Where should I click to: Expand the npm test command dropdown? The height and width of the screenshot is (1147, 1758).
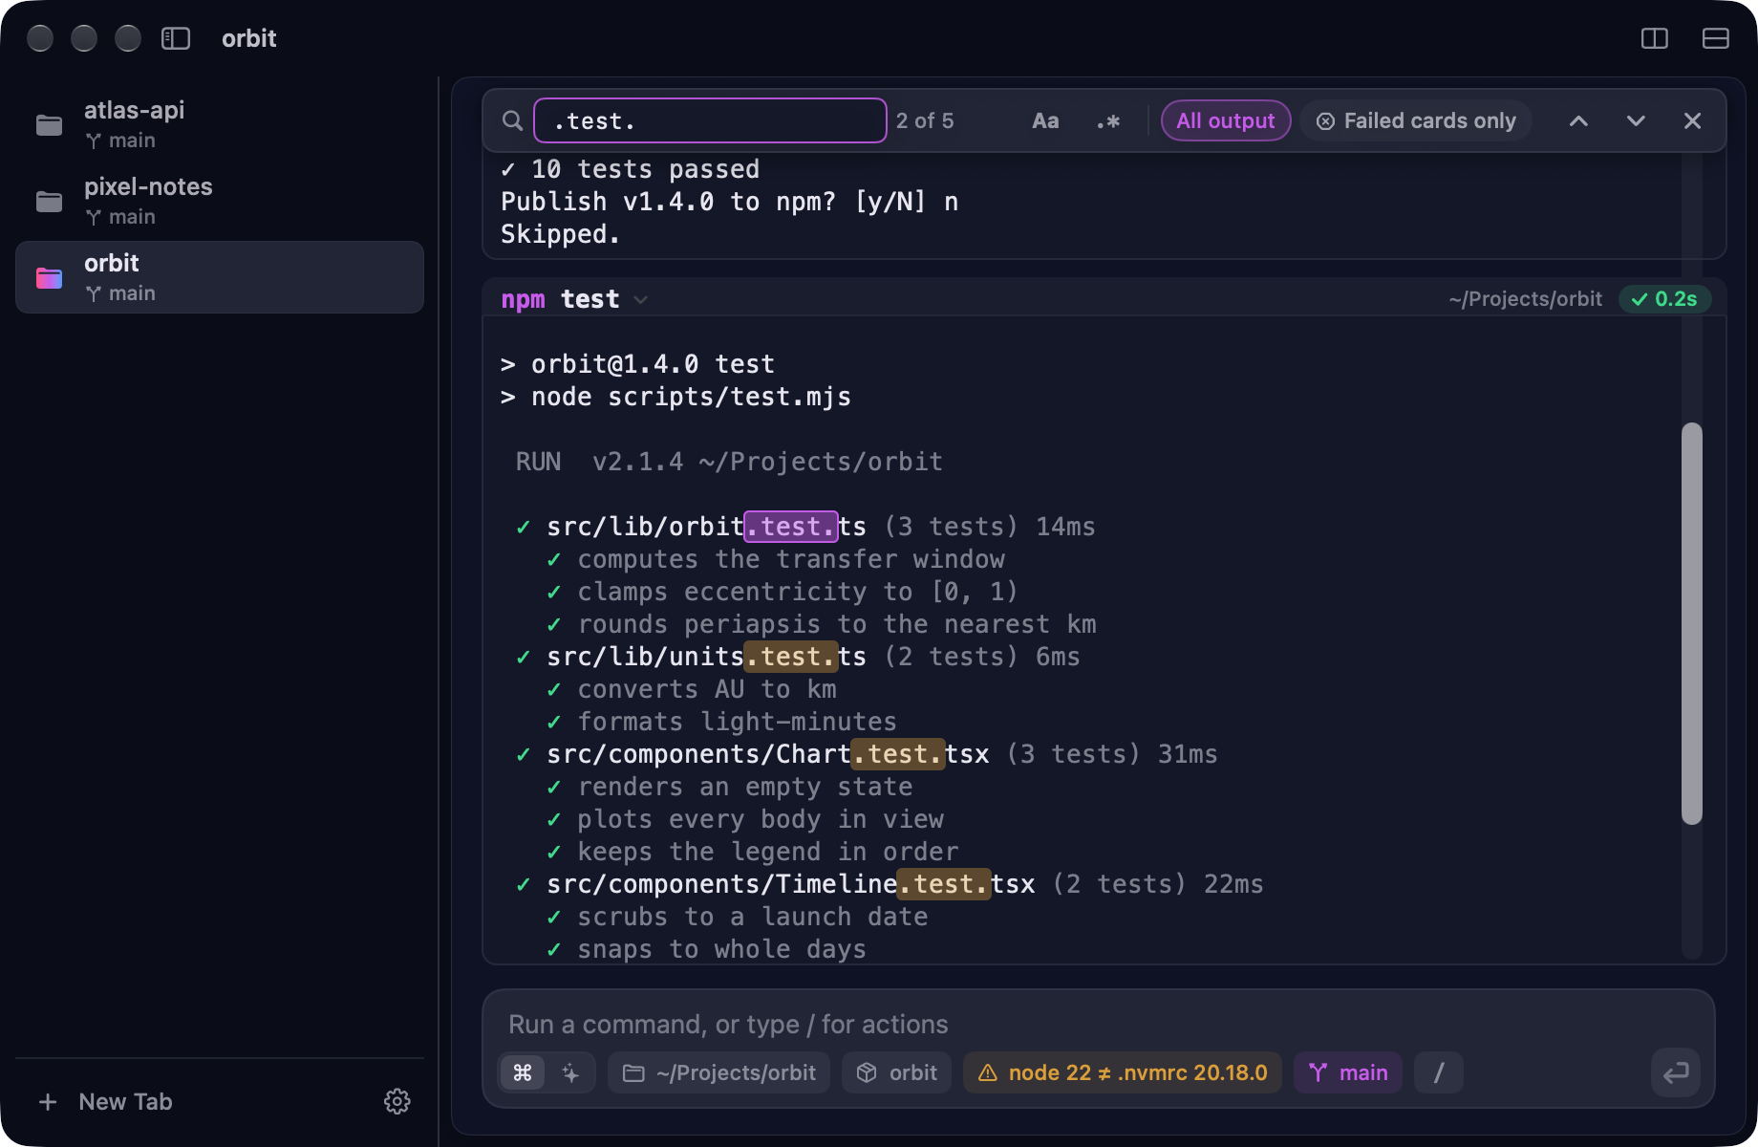coord(641,299)
